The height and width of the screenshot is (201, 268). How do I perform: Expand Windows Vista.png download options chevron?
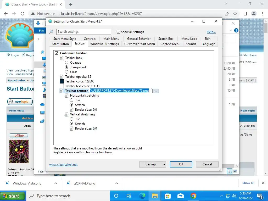(x=56, y=183)
